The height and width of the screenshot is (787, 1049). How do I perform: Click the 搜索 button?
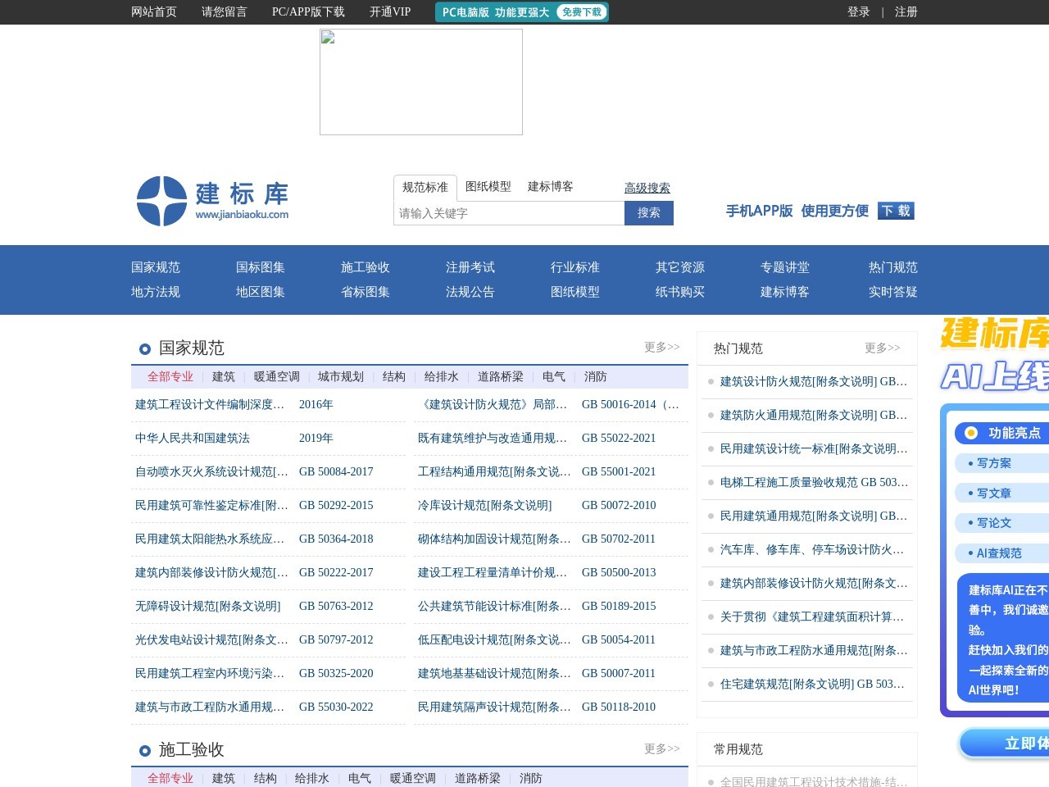point(649,213)
